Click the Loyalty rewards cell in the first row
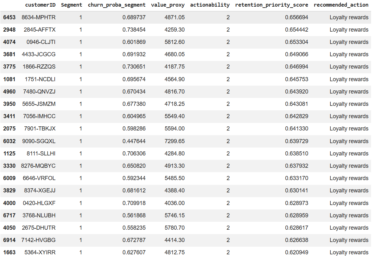373x260 pixels. tap(349, 17)
